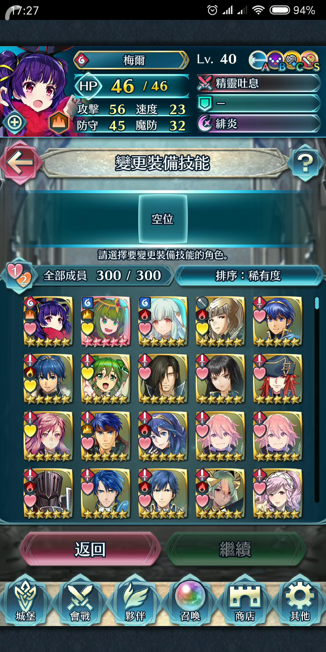Tap the red back arrow icon

(x=20, y=162)
